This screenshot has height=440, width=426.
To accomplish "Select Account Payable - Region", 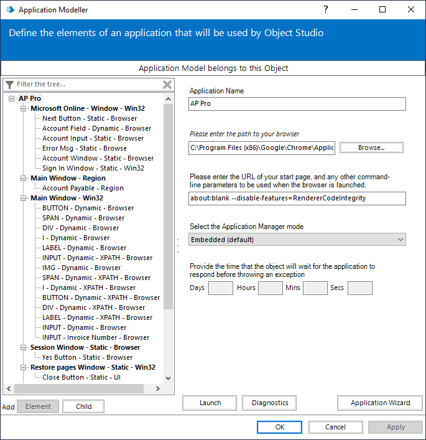I will [x=83, y=189].
